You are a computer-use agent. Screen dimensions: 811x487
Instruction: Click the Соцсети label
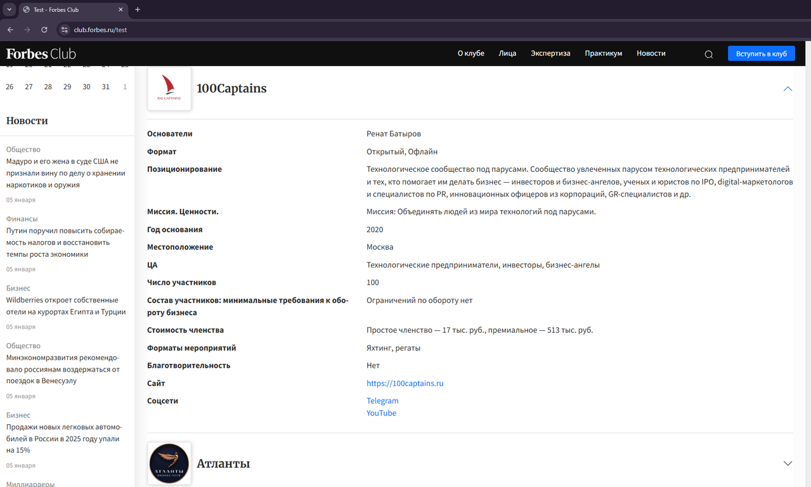click(163, 401)
